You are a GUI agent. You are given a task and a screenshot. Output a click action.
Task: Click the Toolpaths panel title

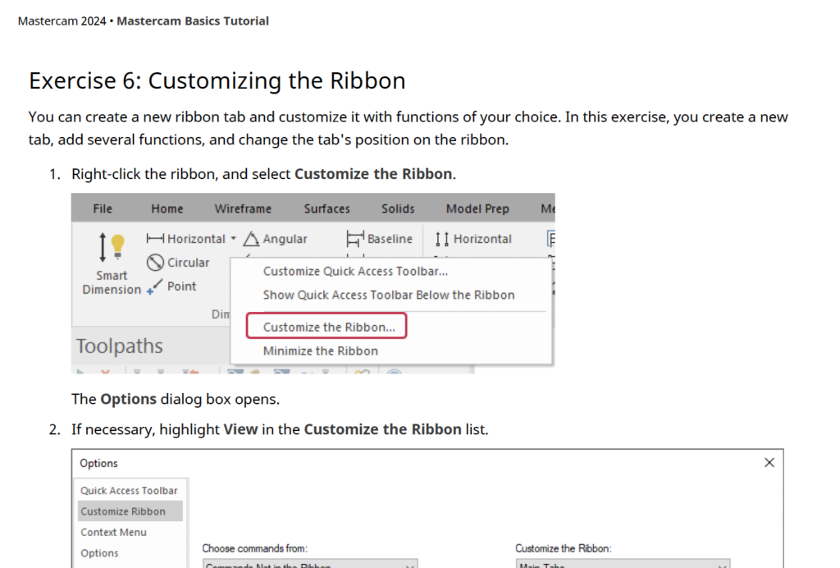(x=120, y=346)
